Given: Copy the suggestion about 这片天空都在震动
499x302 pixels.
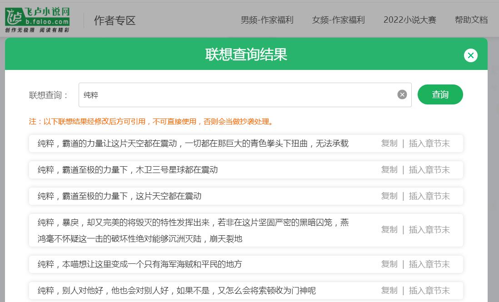Looking at the screenshot, I should click(389, 196).
